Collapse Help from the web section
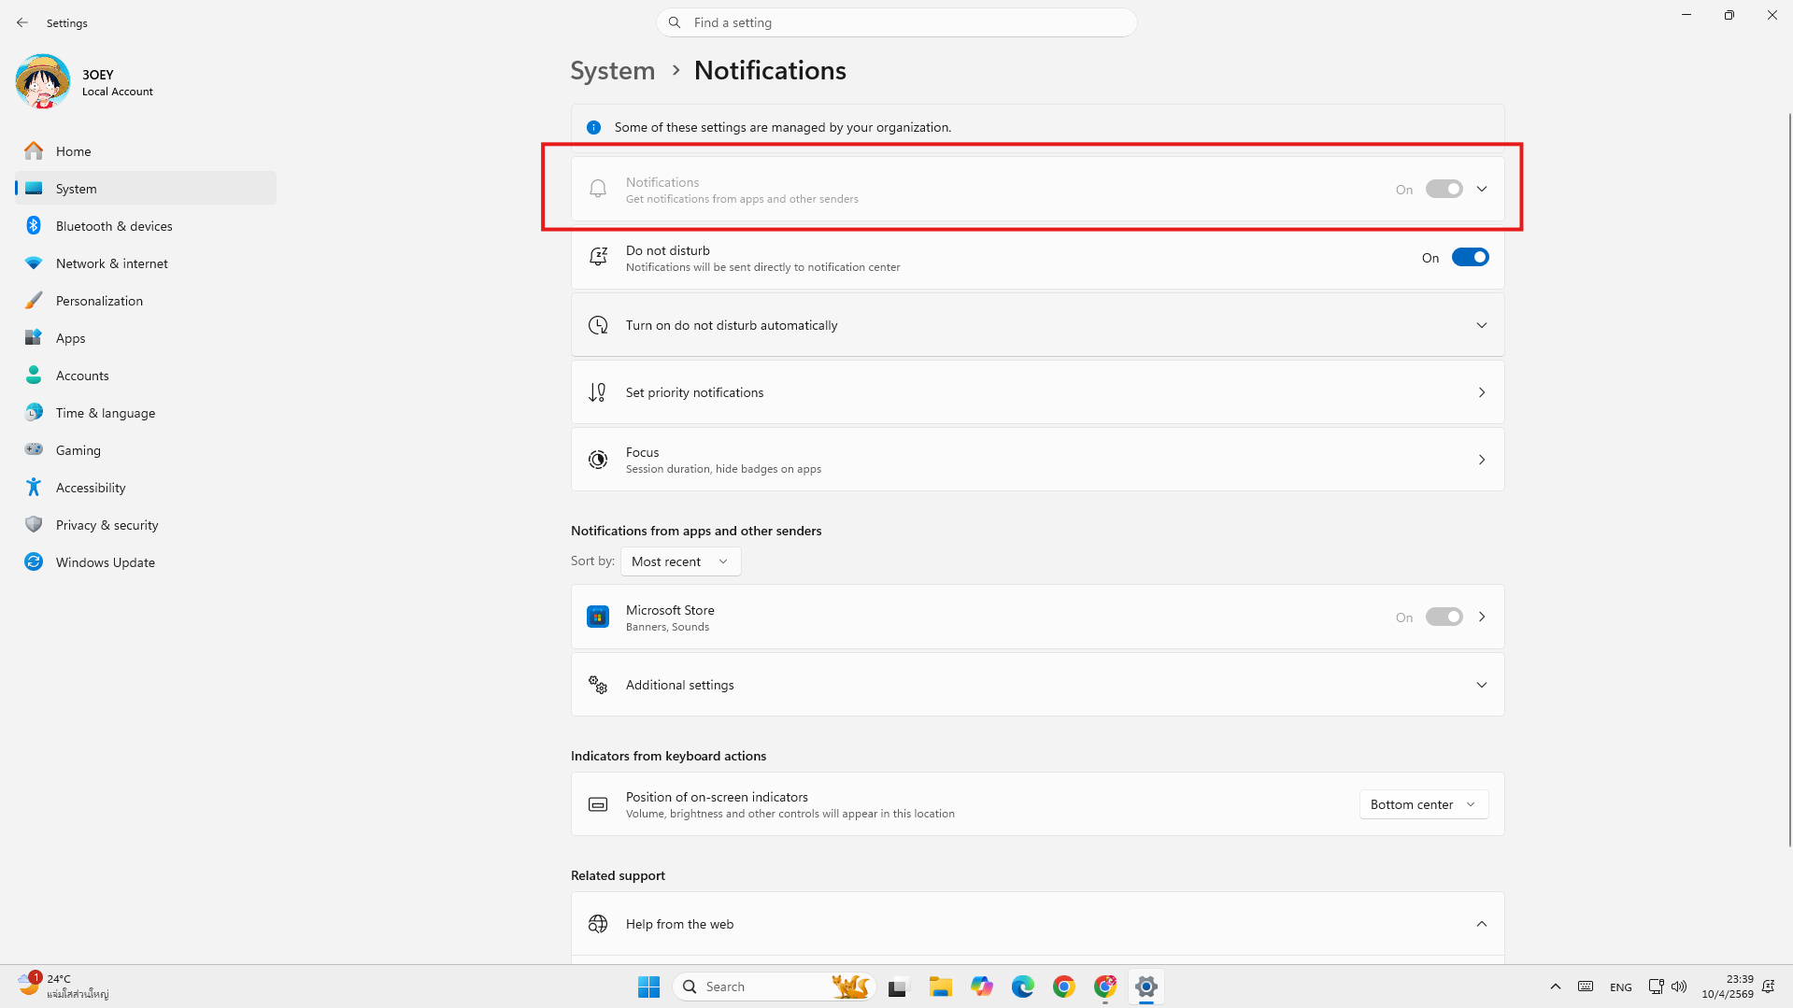Screen dimensions: 1793x1008 [1037, 924]
